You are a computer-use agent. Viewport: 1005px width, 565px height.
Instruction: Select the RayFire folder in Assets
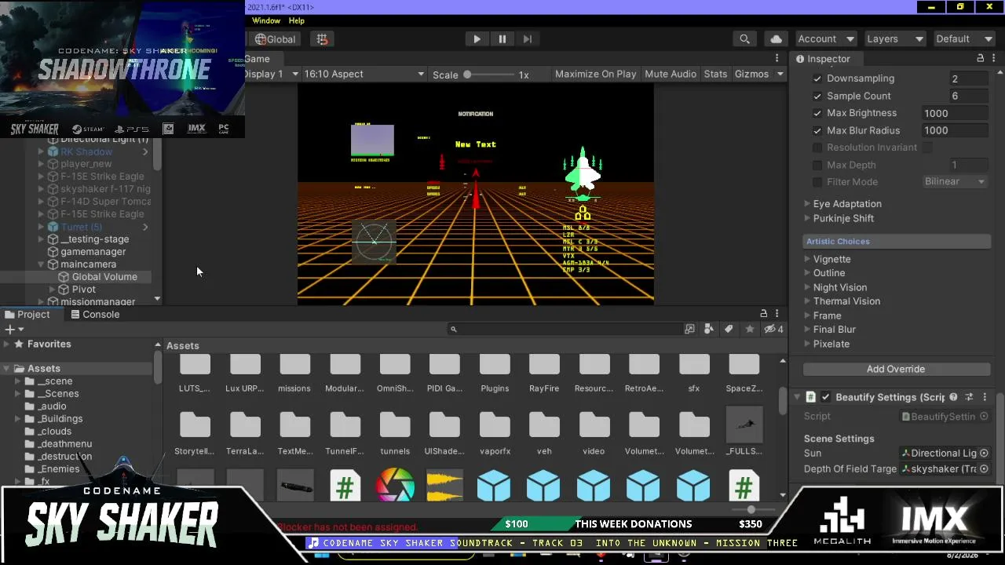click(544, 374)
